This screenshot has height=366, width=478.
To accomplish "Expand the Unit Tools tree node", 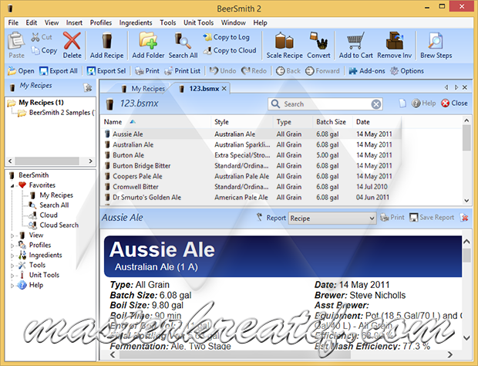I will 12,276.
